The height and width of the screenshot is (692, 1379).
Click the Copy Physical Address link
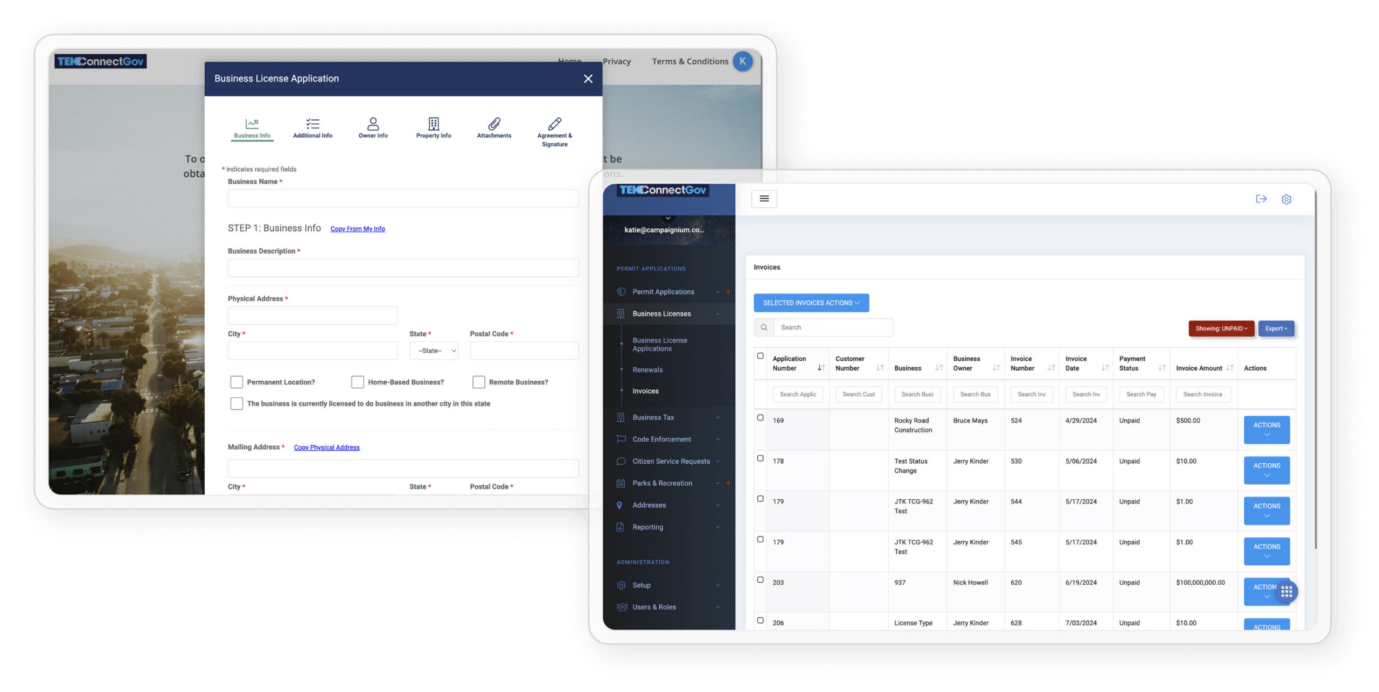(x=326, y=448)
